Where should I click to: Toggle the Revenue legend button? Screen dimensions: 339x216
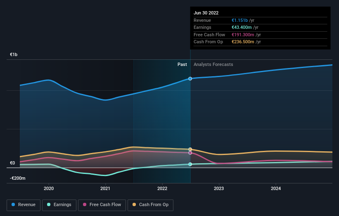click(24, 205)
